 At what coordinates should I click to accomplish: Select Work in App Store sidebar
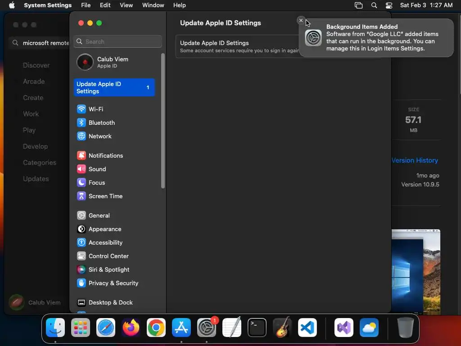31,114
